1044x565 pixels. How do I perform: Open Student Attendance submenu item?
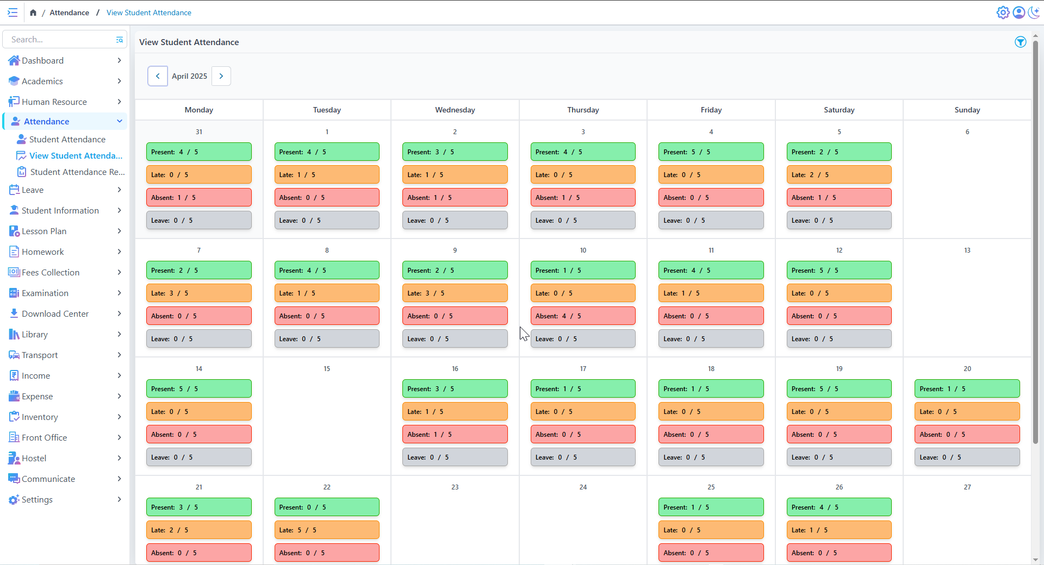67,140
